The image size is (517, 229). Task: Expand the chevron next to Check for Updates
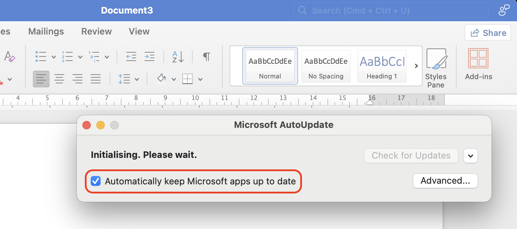[470, 156]
